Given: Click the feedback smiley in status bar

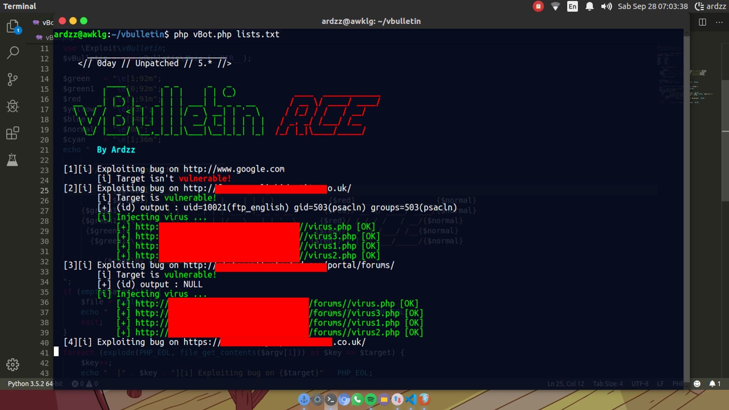Looking at the screenshot, I should 697,384.
